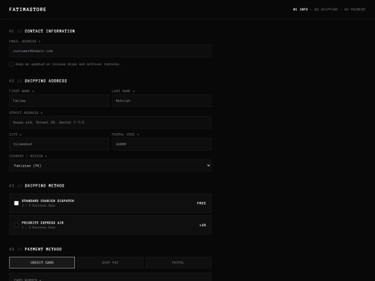Click the First Name input
This screenshot has height=281, width=375.
59,101
